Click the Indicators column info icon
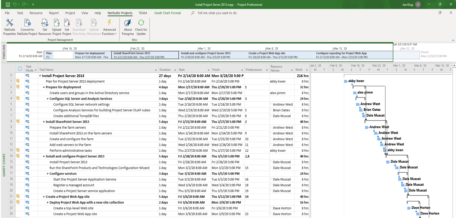 click(x=20, y=69)
